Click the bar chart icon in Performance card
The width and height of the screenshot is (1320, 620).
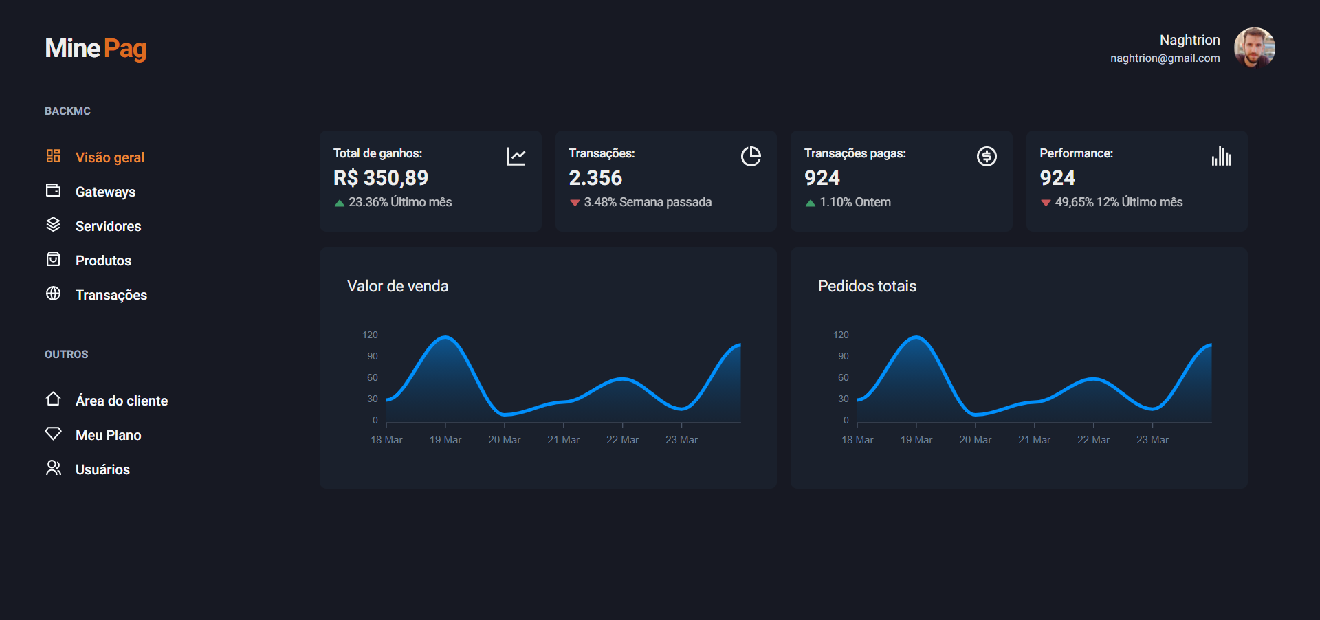[1222, 157]
